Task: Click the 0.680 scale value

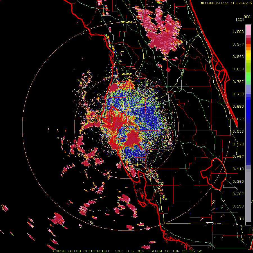Action: click(238, 107)
